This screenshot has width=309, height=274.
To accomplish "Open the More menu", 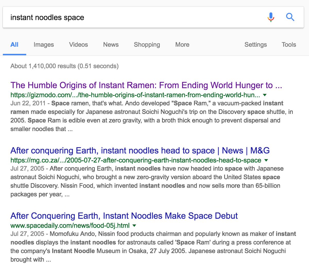I will click(x=182, y=45).
